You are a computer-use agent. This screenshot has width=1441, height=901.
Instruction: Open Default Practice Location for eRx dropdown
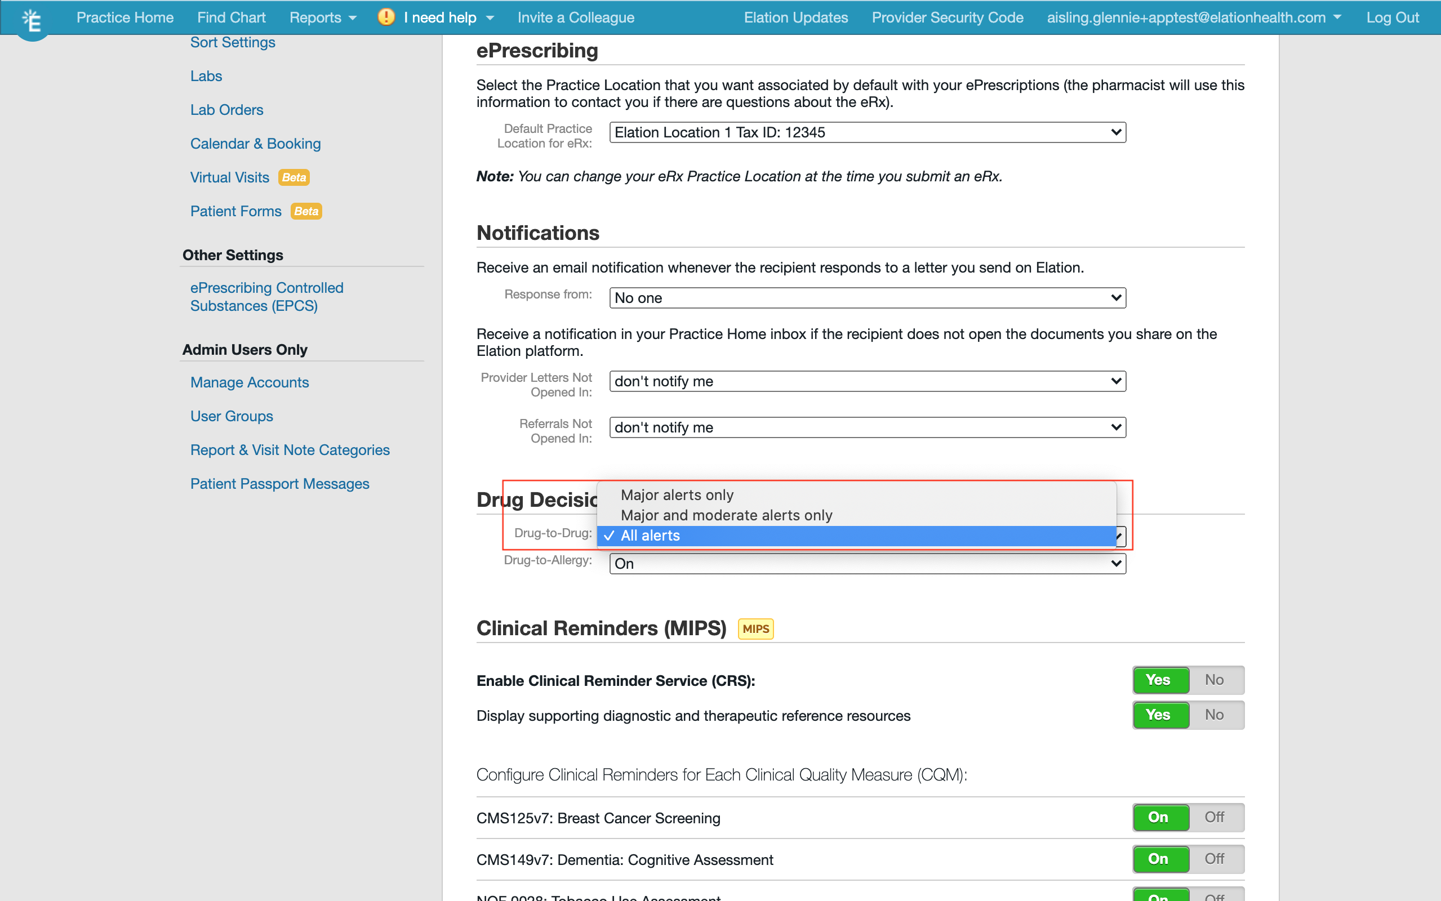tap(867, 132)
